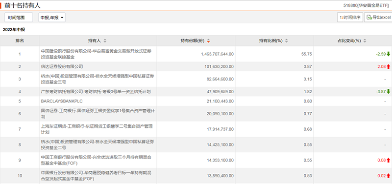The height and width of the screenshot is (184, 392).
Task: Sort by 持有比例(%) column arrows
Action: pos(287,41)
